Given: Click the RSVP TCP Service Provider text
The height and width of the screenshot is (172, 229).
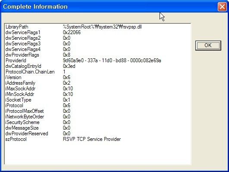Looking at the screenshot, I should [92, 139].
